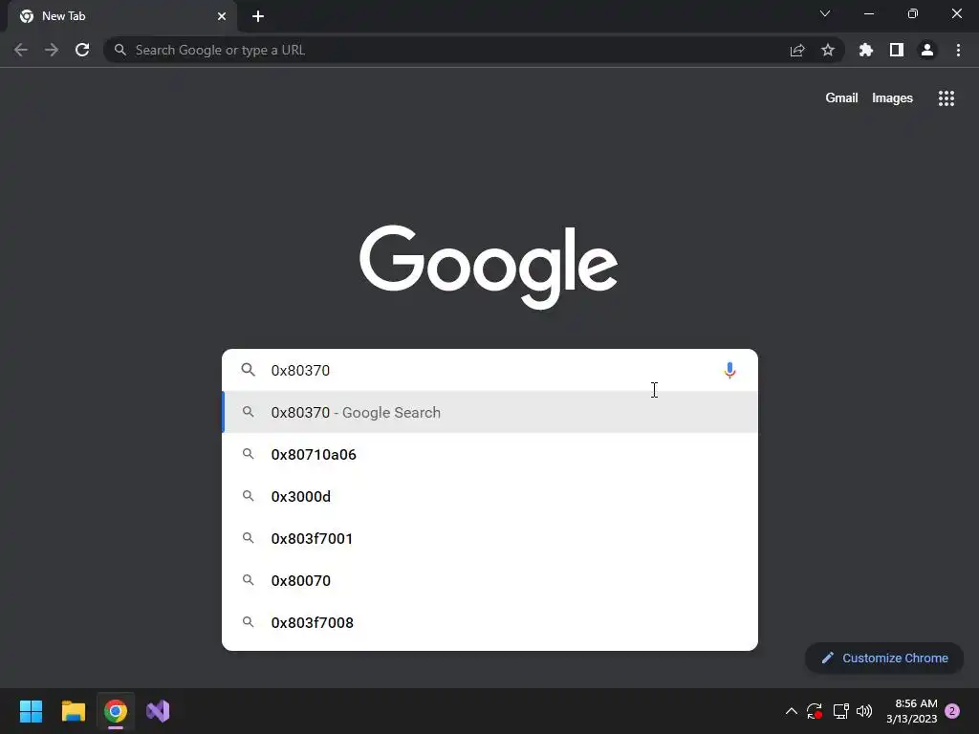Choose the 0x80070 suggestion
Viewport: 979px width, 734px height.
tap(490, 580)
